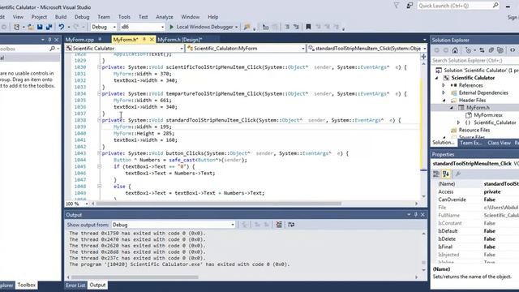Click Clear All icon in Output panel
Viewport: 519px width, 292px height.
279,225
